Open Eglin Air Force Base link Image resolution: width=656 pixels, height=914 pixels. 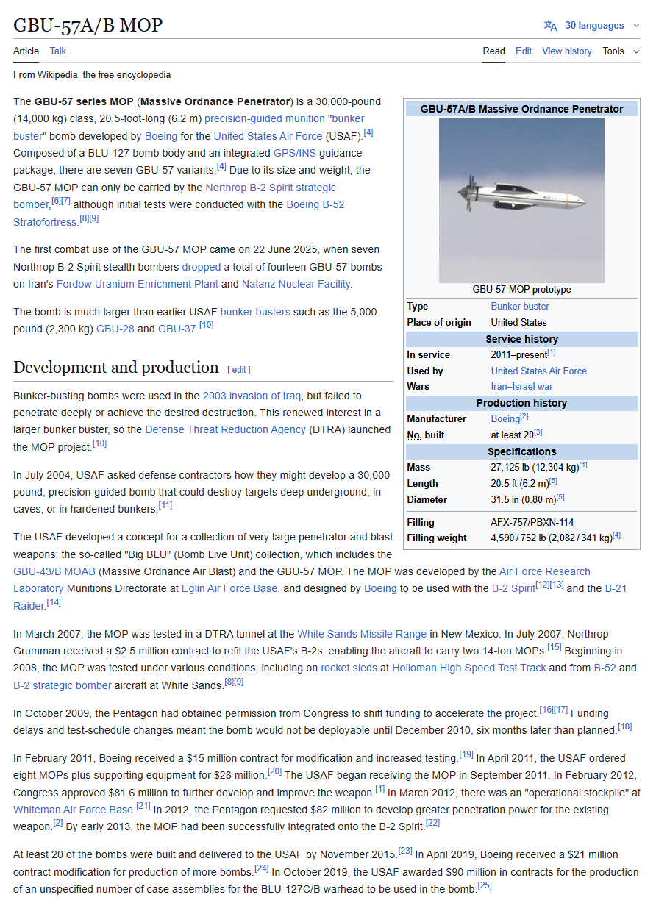tap(230, 588)
